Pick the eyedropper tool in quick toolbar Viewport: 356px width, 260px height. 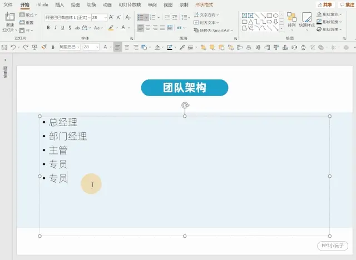[182, 47]
